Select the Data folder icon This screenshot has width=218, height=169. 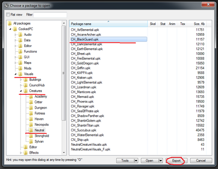pos(21,40)
